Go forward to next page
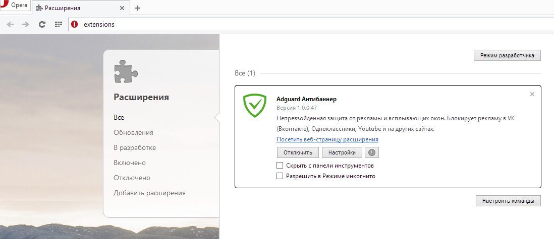 tap(25, 24)
